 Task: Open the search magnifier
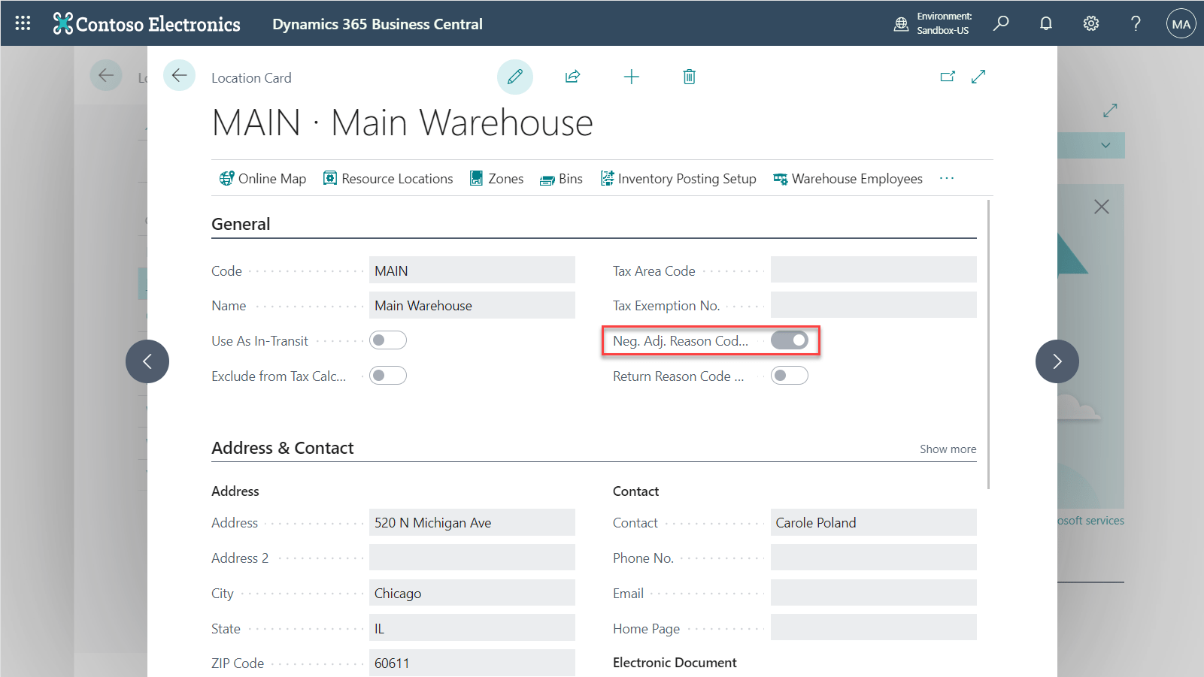coord(1001,23)
